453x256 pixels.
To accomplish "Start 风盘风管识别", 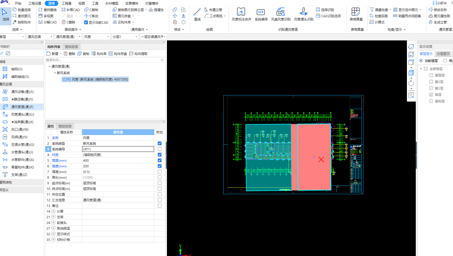I will click(x=281, y=15).
